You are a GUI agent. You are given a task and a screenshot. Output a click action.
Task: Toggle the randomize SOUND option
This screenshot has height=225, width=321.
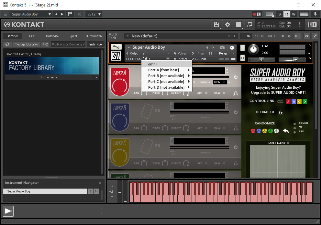(294, 124)
